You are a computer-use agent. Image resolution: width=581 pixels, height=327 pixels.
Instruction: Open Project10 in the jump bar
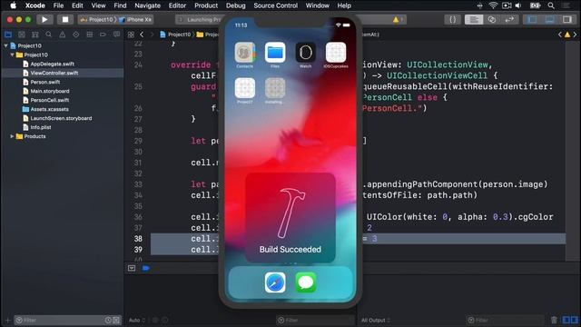[x=175, y=35]
